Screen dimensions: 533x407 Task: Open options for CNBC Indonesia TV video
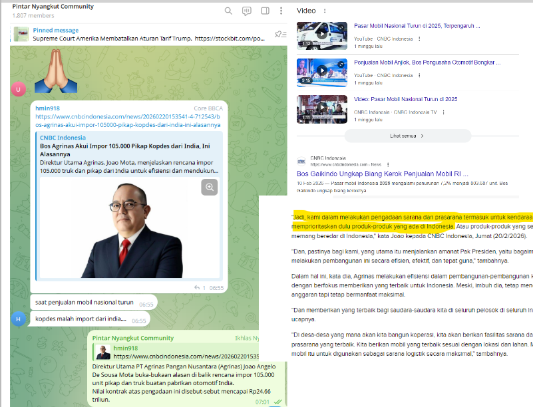point(443,112)
